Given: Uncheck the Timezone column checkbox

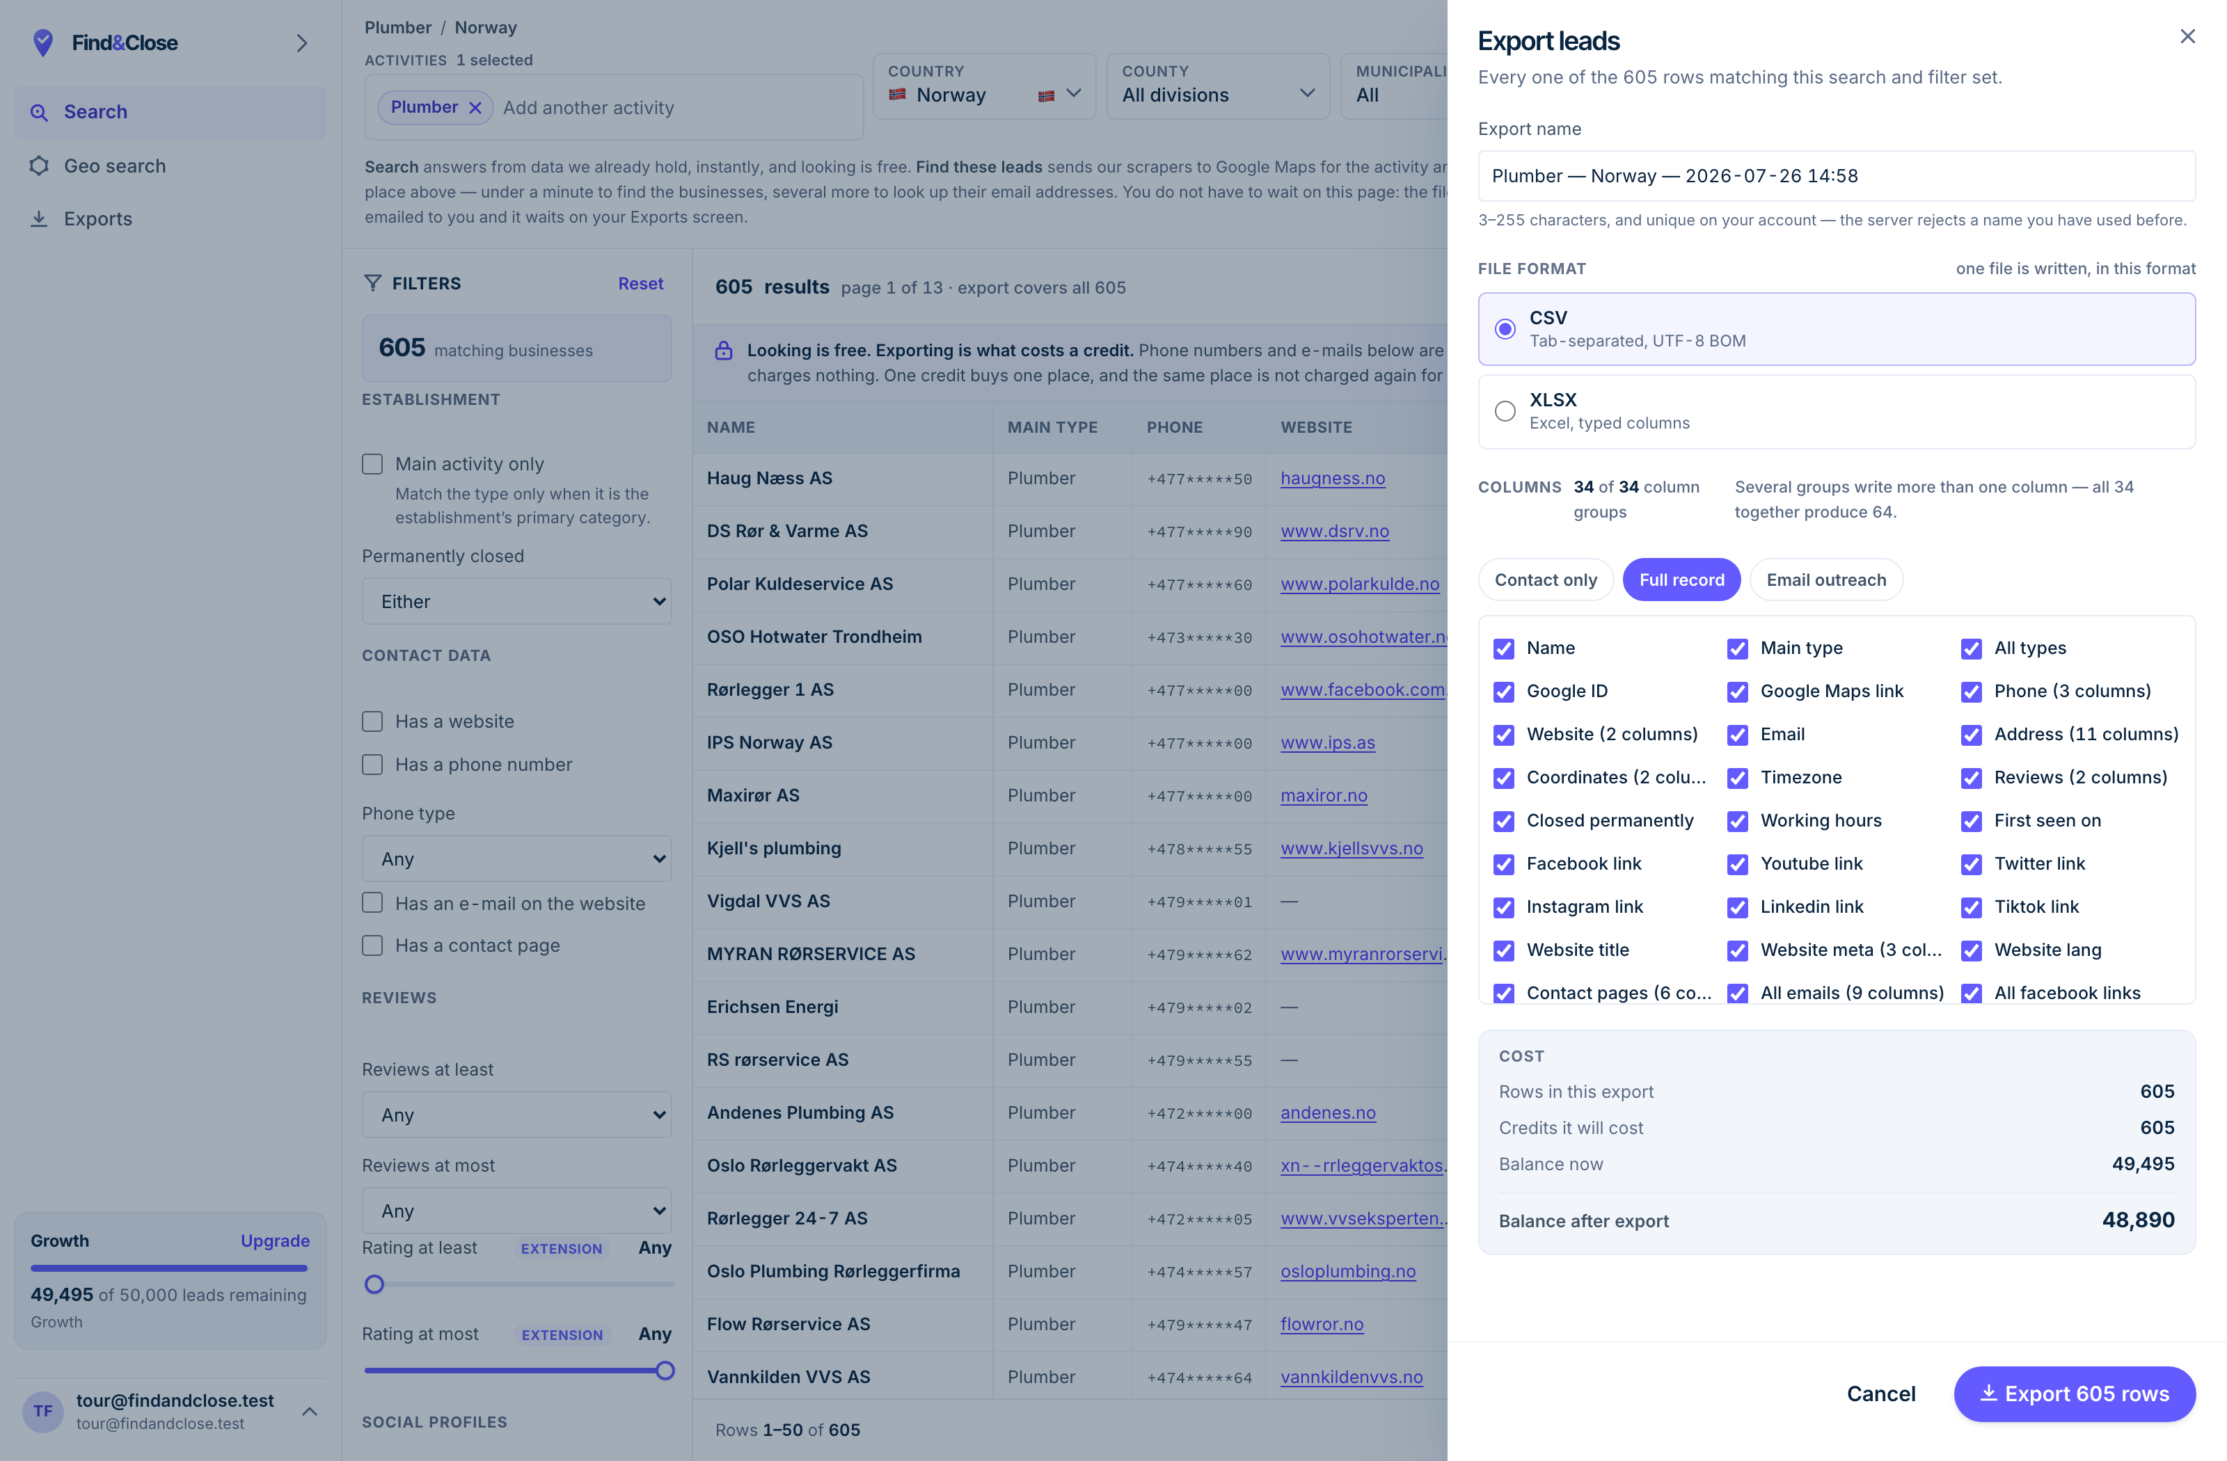Looking at the screenshot, I should tap(1738, 777).
